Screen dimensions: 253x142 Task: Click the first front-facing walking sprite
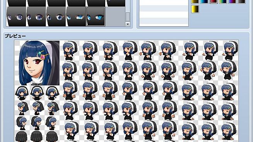pyautogui.click(x=22, y=93)
